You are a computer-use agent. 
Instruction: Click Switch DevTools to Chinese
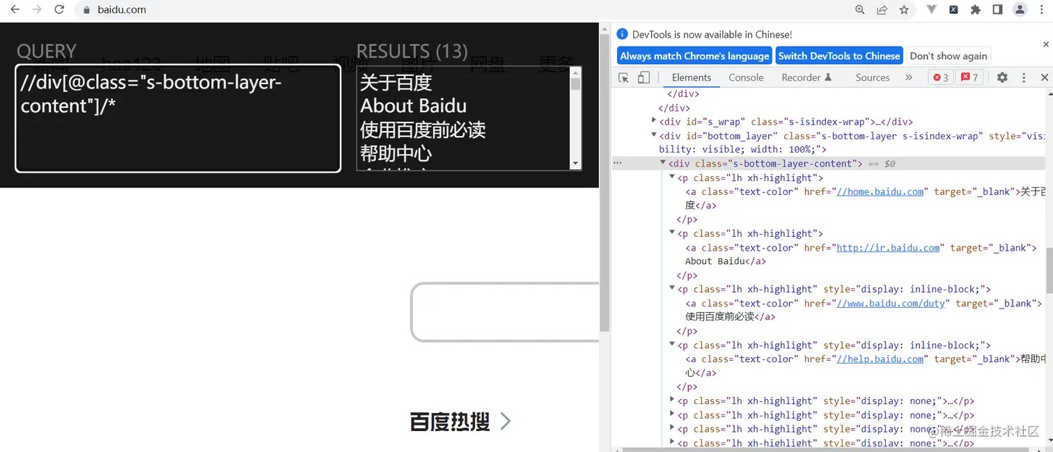pos(839,56)
